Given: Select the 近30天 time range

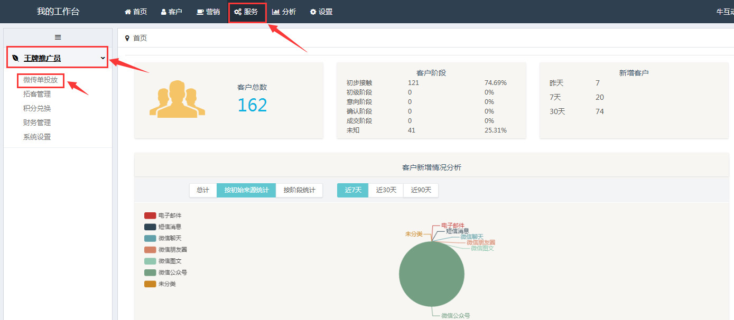Looking at the screenshot, I should click(386, 190).
